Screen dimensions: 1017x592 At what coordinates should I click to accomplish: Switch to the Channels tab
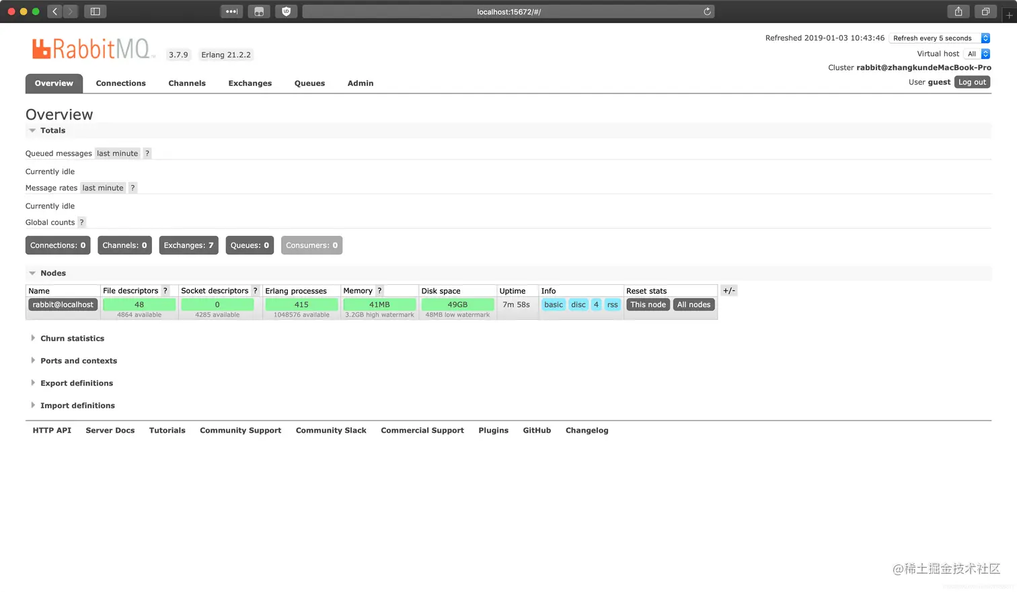(187, 83)
